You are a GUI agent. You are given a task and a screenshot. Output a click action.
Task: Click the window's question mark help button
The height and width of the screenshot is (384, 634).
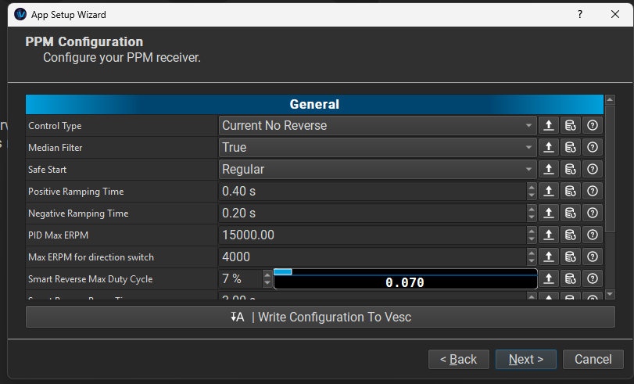(579, 14)
